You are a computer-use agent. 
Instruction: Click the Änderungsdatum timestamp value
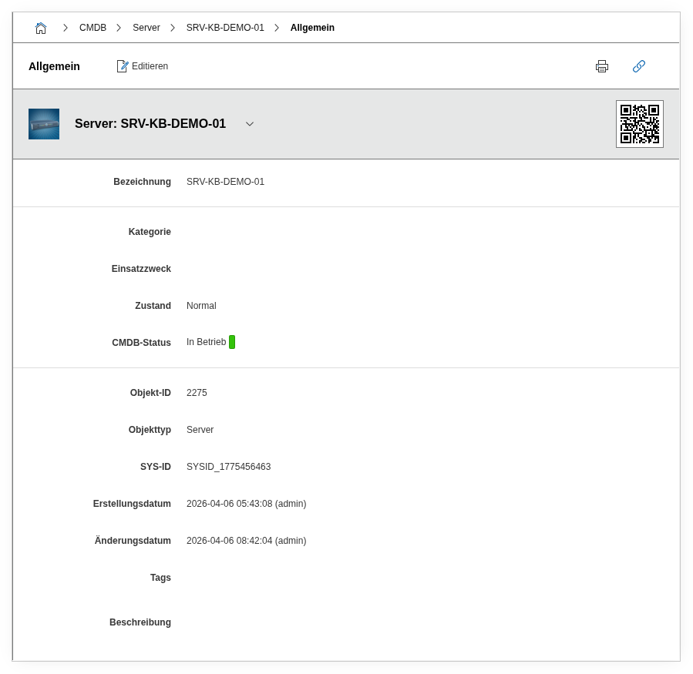click(246, 541)
